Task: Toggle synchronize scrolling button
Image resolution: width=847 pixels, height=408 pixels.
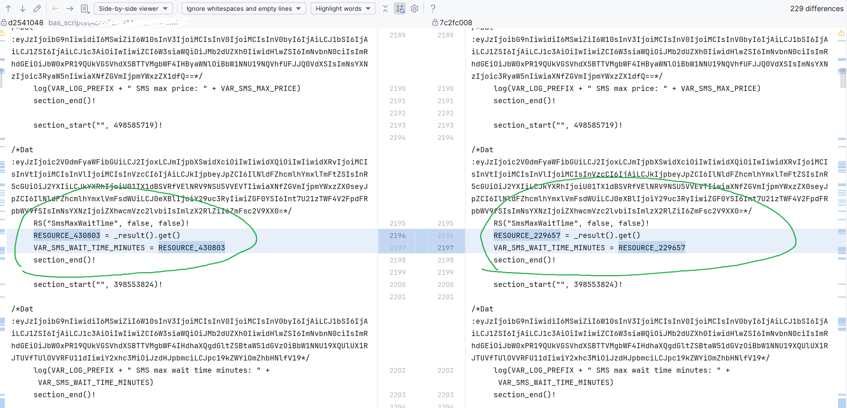Action: tap(400, 8)
